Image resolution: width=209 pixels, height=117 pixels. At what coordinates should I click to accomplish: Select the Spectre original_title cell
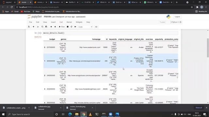click(x=141, y=75)
